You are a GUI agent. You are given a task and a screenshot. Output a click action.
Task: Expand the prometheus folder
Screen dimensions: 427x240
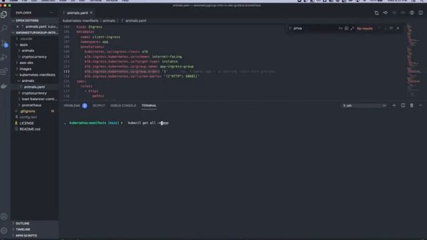35,105
